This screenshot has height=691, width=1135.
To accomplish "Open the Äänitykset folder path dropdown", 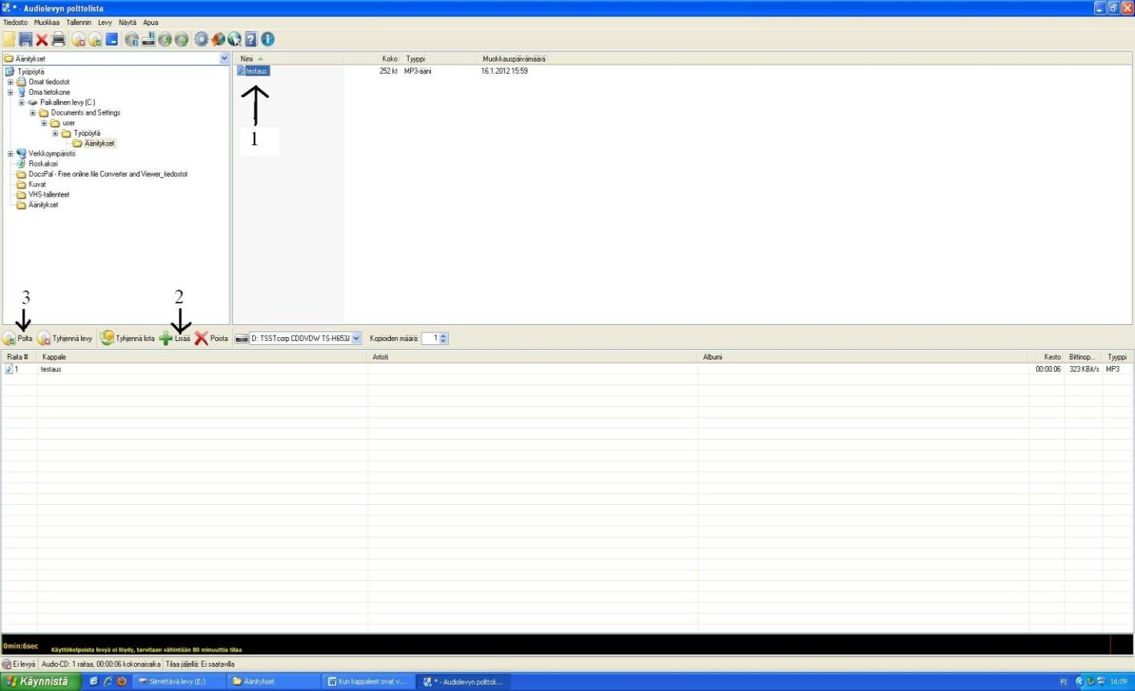I will coord(224,59).
